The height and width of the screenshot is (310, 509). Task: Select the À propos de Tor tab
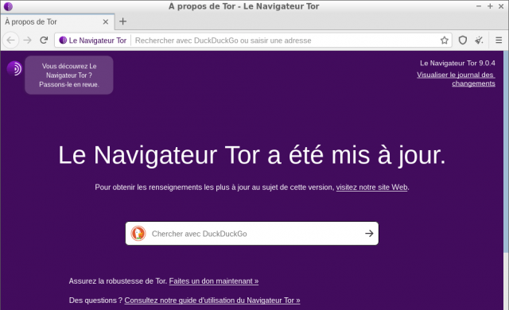click(x=57, y=21)
